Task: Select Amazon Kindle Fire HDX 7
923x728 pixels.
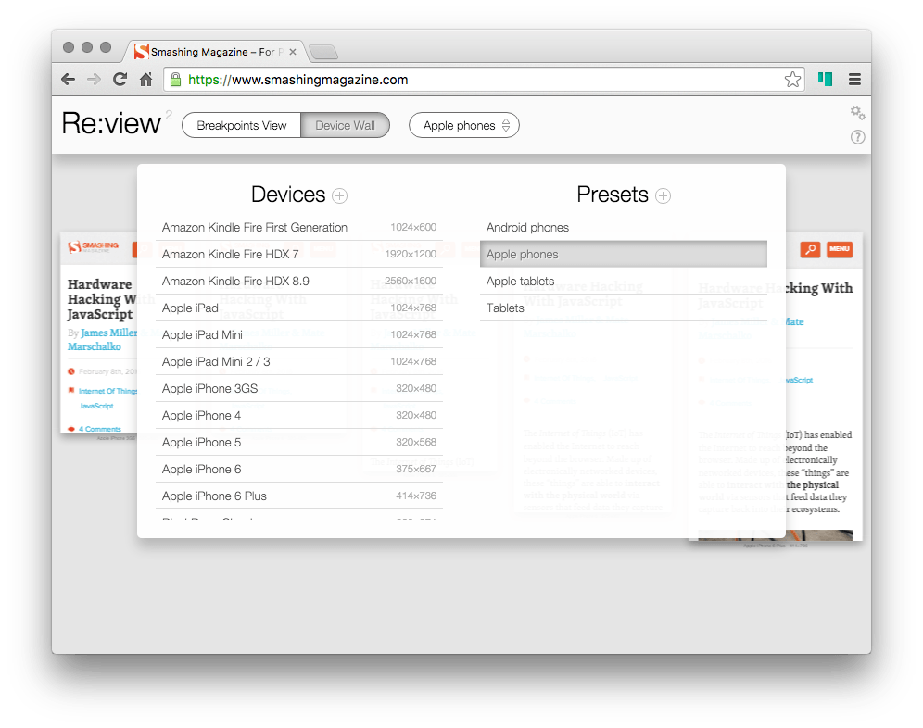Action: click(x=299, y=254)
